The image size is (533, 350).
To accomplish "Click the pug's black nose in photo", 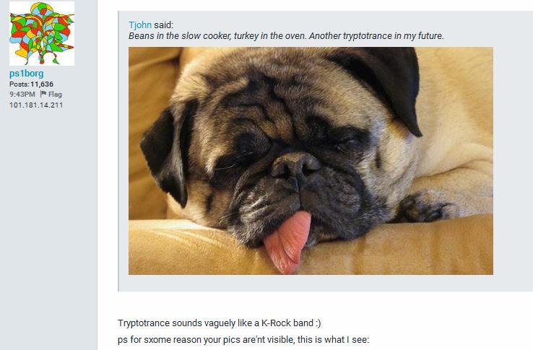I will pyautogui.click(x=295, y=167).
